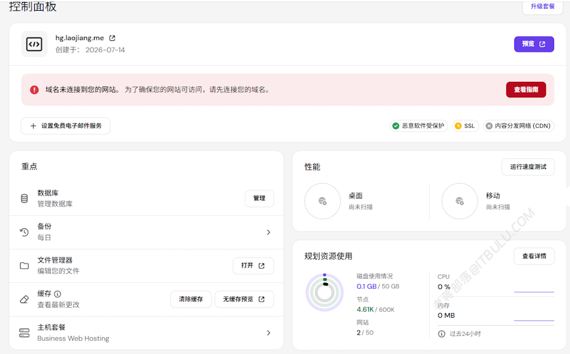Click the 4.61K nodes value

click(365, 310)
